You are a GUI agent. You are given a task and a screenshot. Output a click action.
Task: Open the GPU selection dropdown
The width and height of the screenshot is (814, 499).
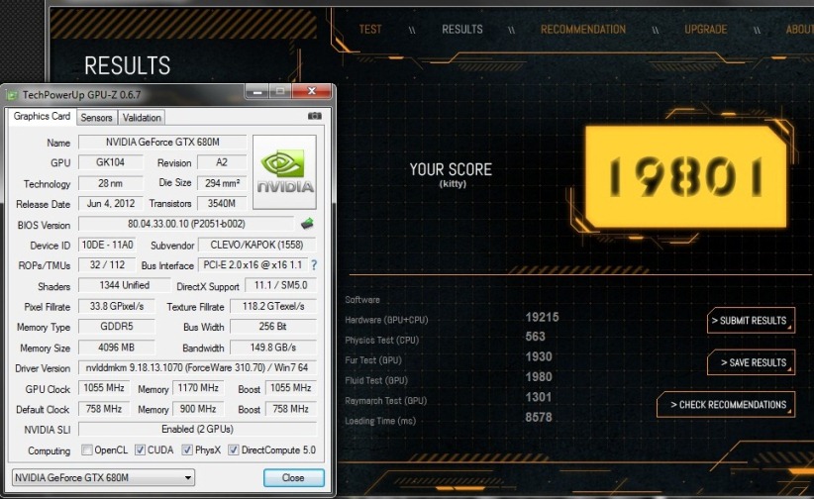point(103,477)
